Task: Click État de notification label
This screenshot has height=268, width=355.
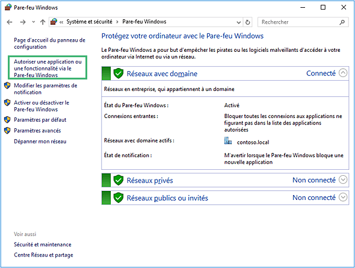Action: [x=128, y=155]
